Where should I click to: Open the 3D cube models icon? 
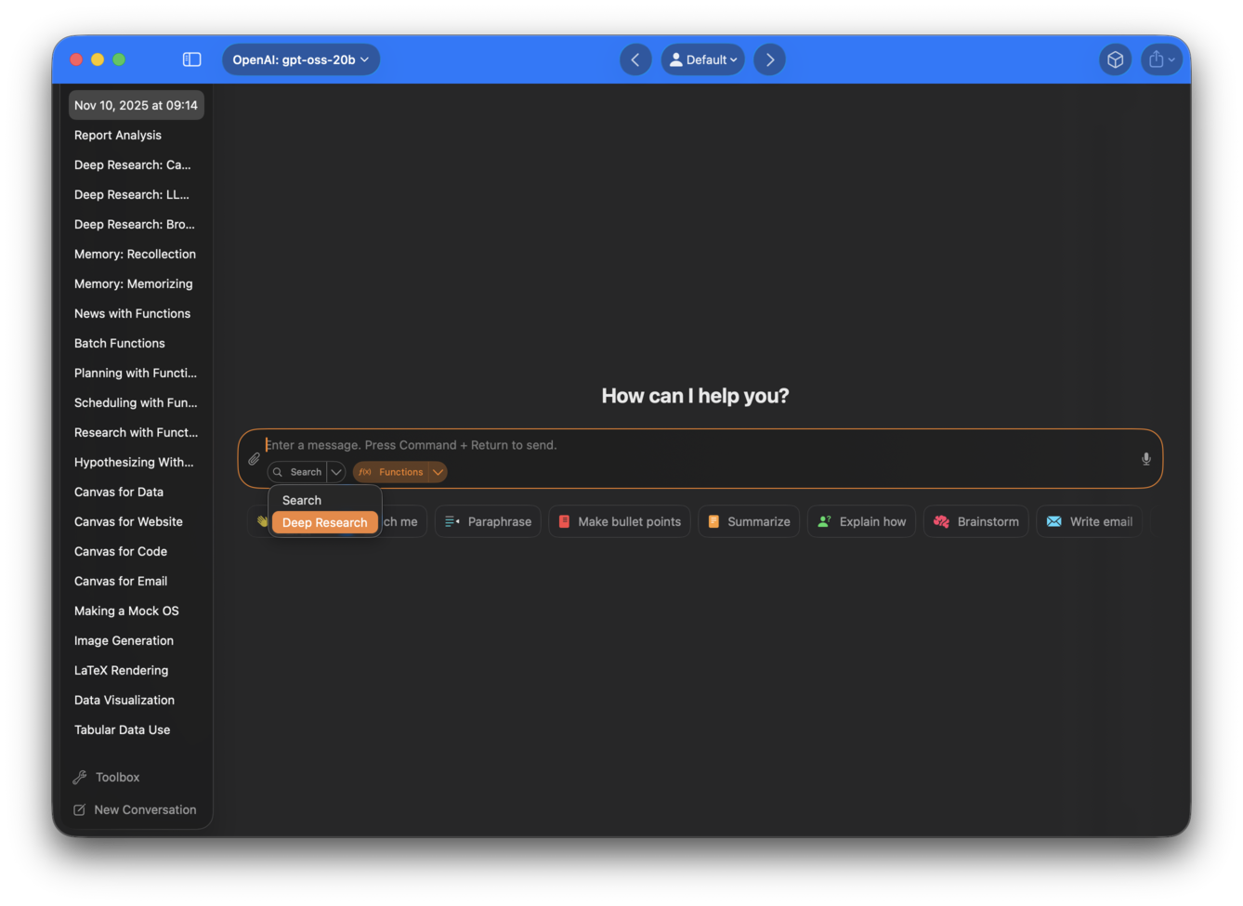pos(1115,59)
